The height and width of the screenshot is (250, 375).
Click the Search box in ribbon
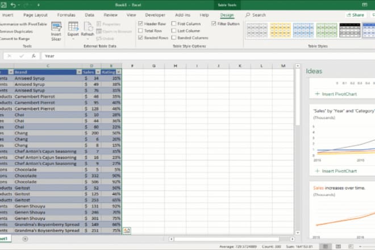pyautogui.click(x=256, y=15)
